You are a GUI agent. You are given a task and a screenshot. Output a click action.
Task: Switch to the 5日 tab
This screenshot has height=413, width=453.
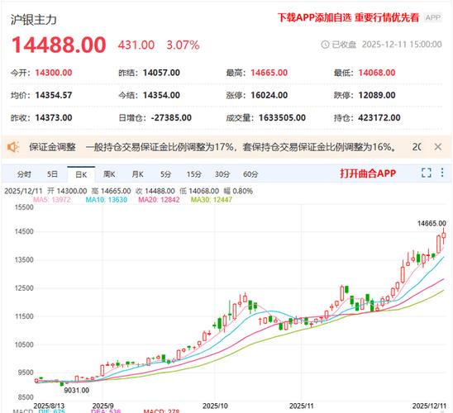[x=53, y=174]
